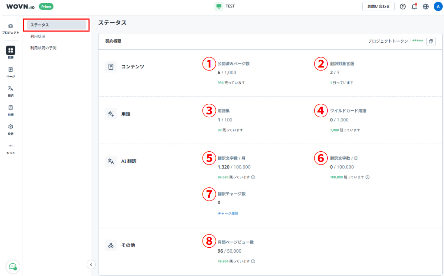Click the help question mark icon

pos(403,7)
